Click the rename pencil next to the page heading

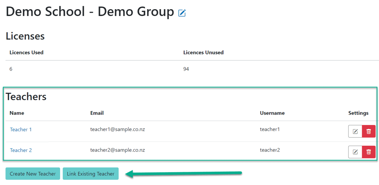coord(182,13)
